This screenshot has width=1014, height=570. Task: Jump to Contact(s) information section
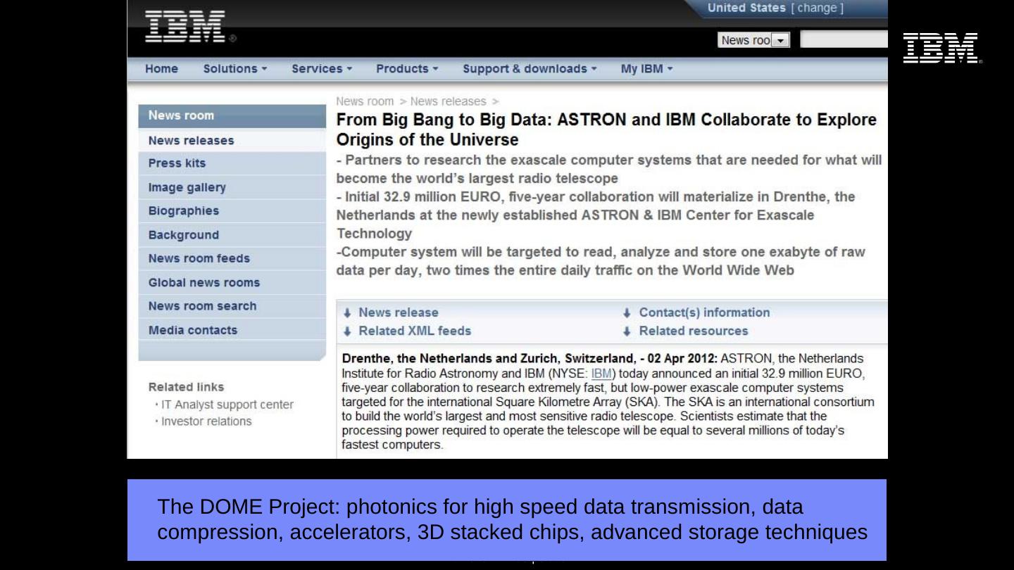point(704,312)
